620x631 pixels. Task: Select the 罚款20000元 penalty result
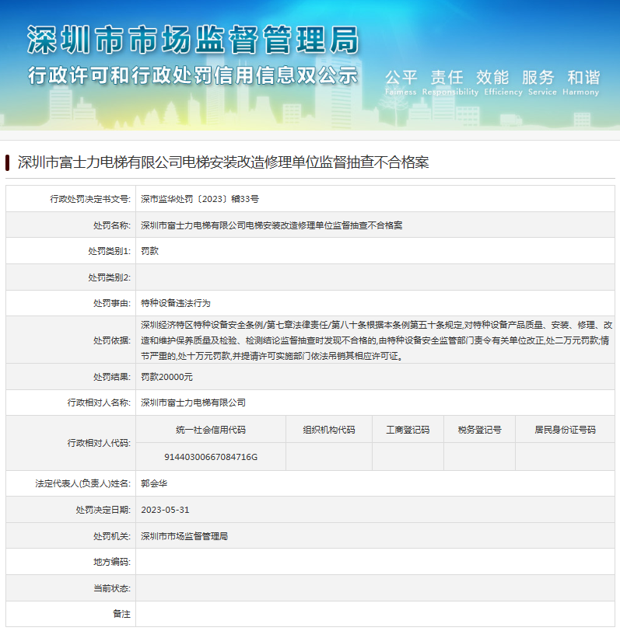click(166, 377)
